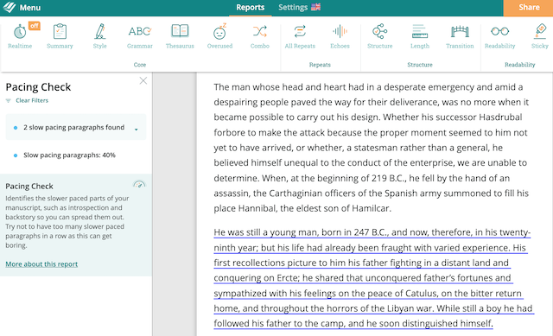Click the 'Pacing Check' panel heading
Viewport: 553px width, 336px height.
tap(38, 87)
